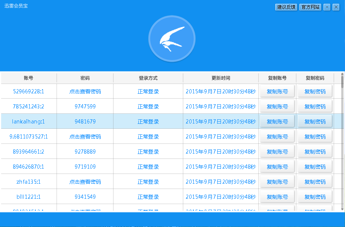
Task: Click the 更新时间 column header
Action: (221, 78)
